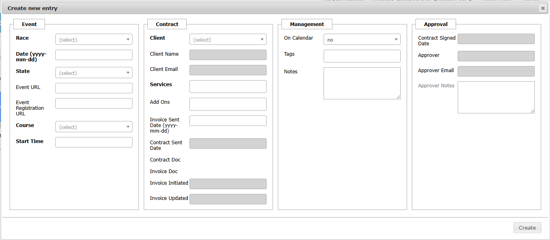Close the Create new entry dialog

click(543, 8)
